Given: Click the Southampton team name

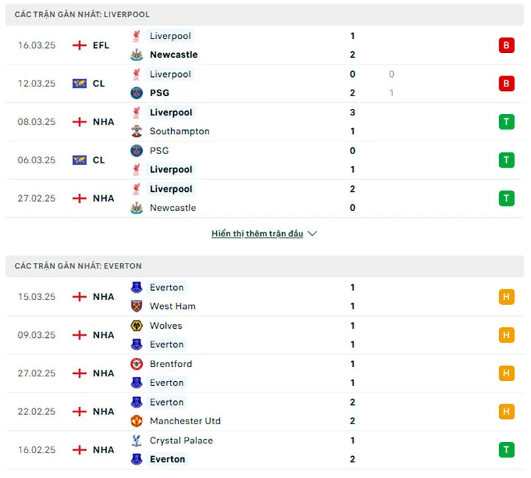Looking at the screenshot, I should coord(179,131).
